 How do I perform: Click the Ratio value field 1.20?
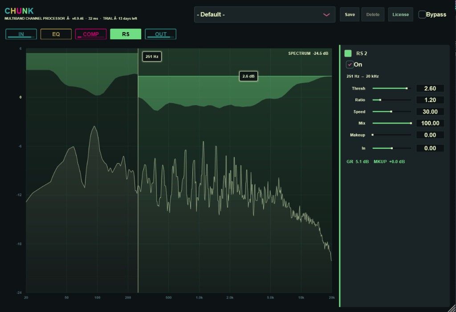[x=430, y=100]
